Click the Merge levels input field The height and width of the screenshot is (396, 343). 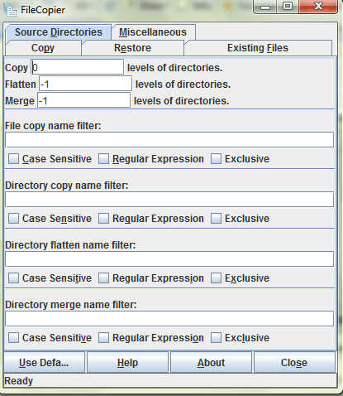point(83,100)
